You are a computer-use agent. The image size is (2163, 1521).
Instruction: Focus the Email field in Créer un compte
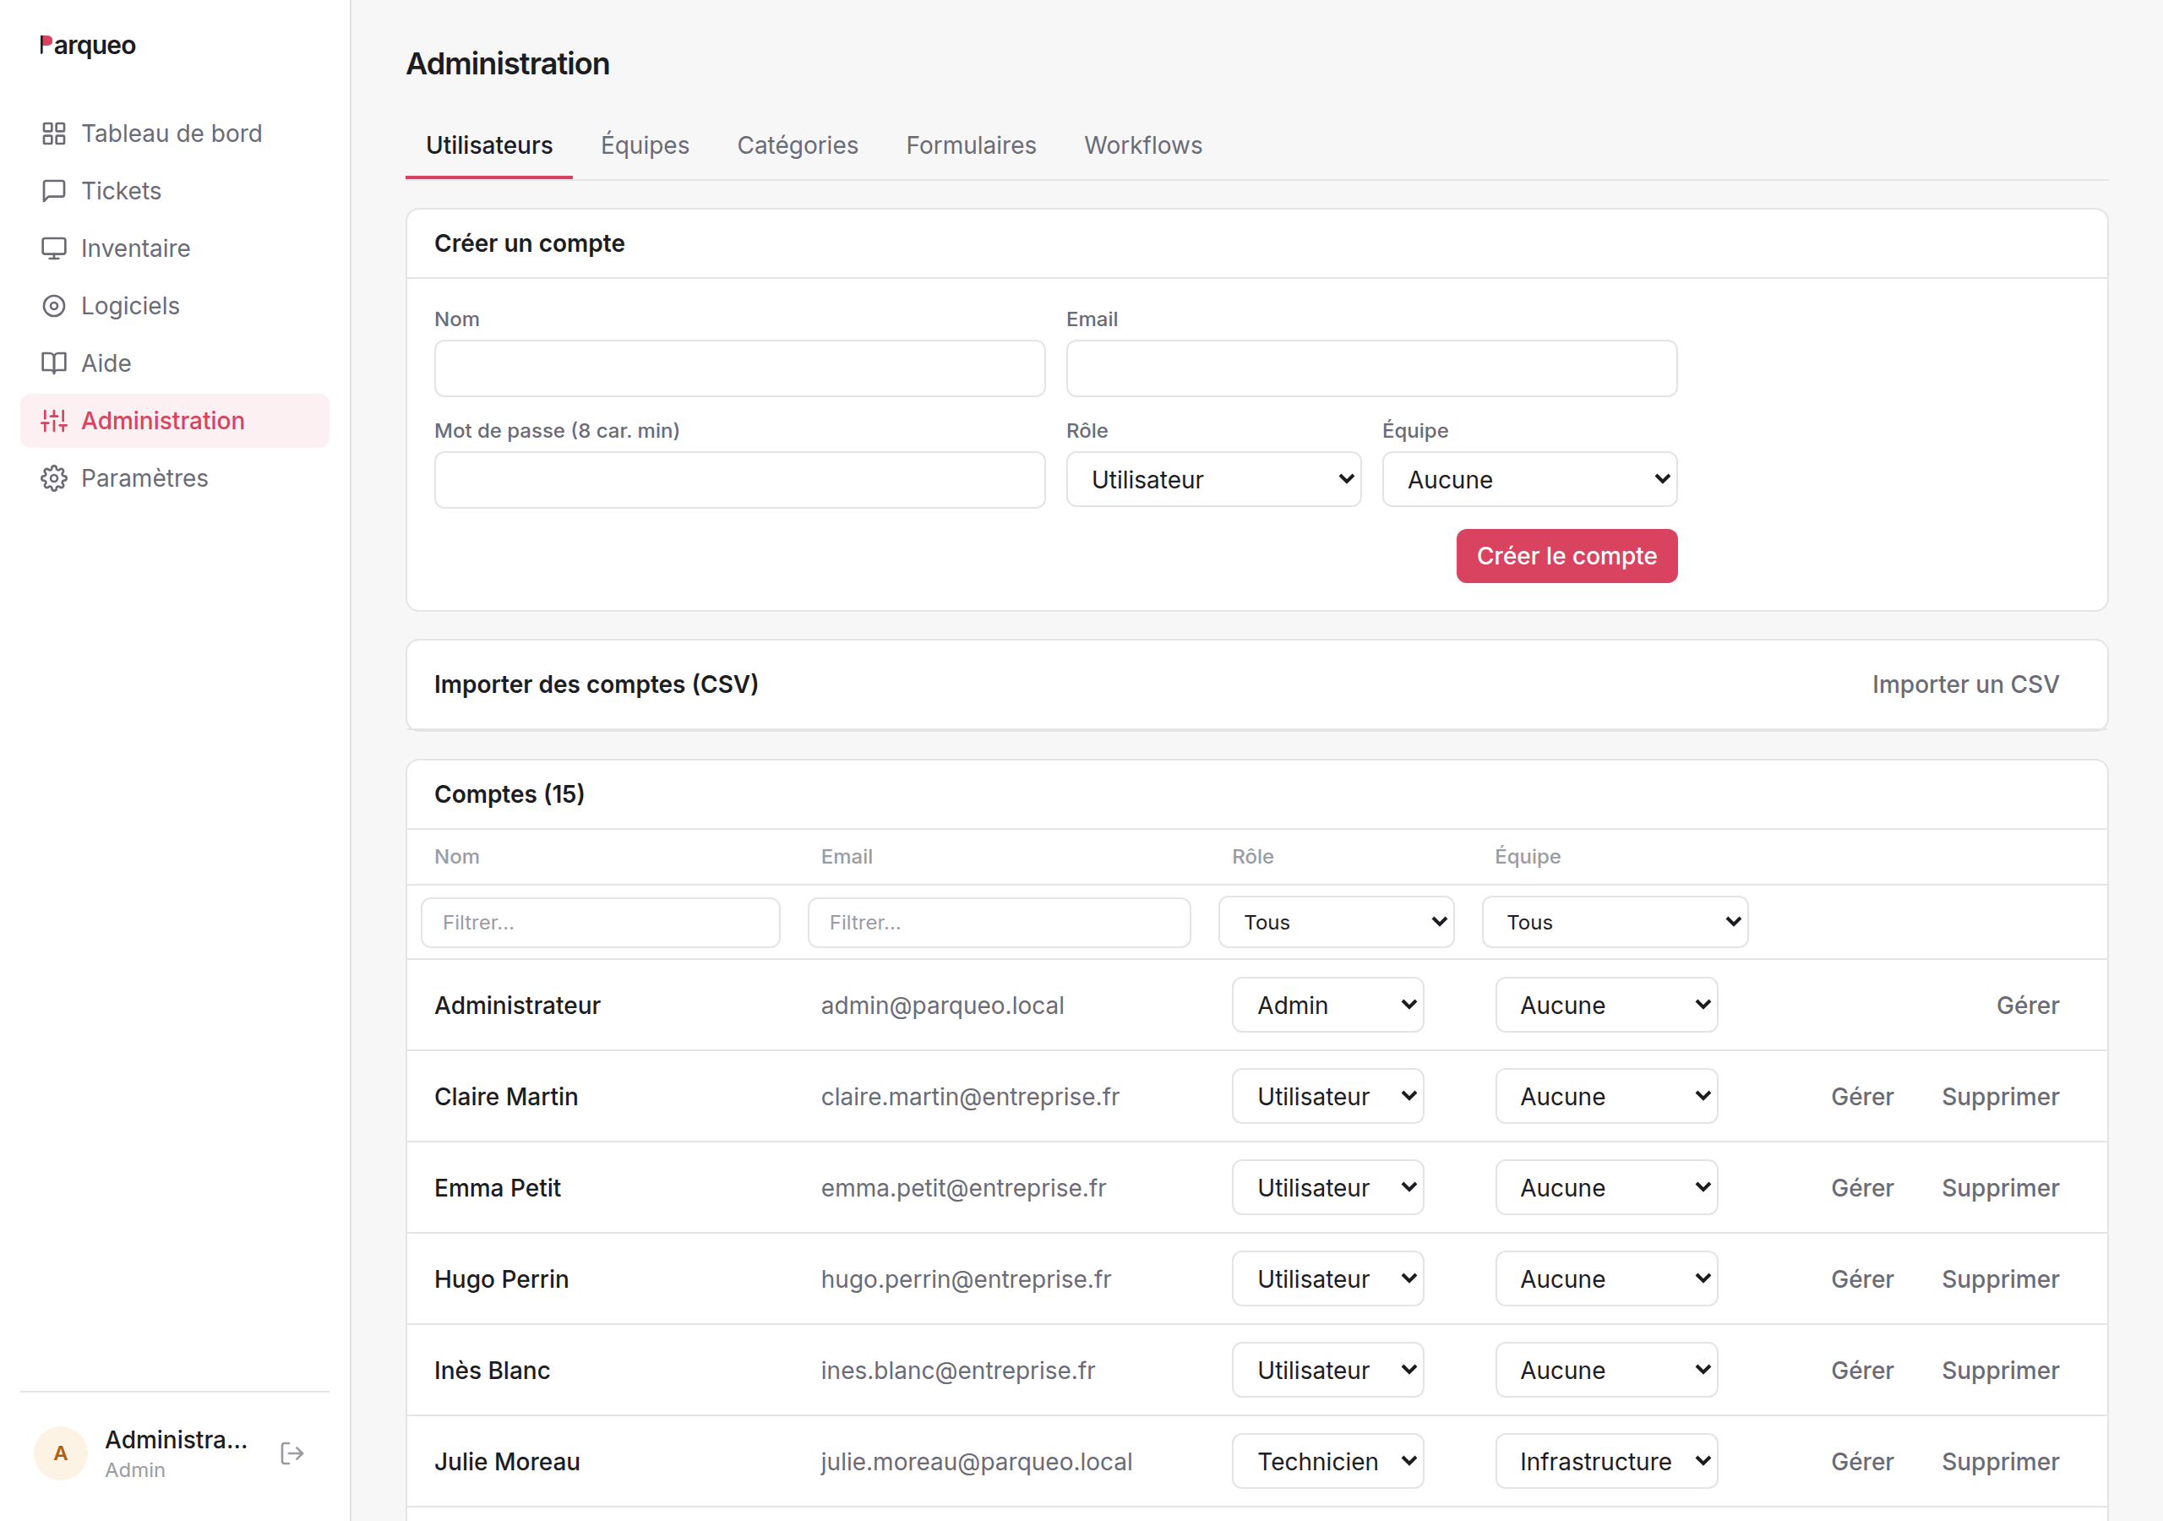[x=1371, y=368]
